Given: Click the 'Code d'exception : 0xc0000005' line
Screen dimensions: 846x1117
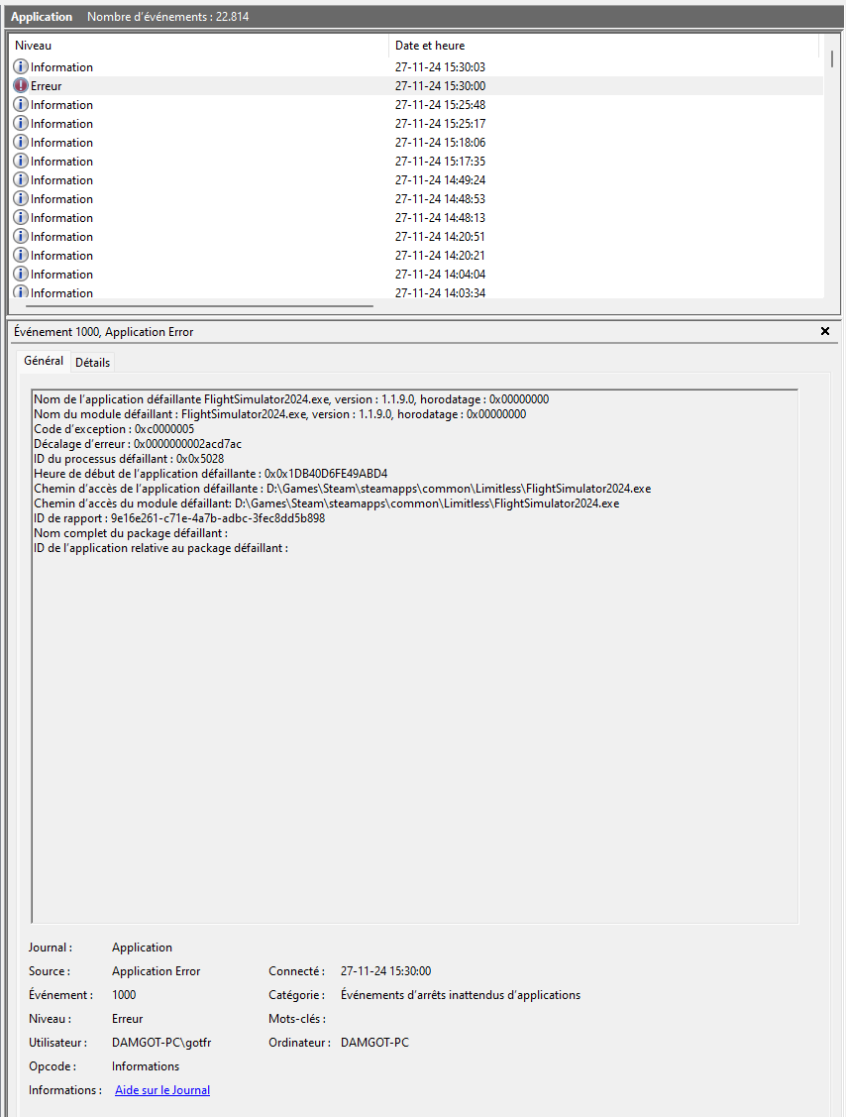Looking at the screenshot, I should (x=114, y=429).
